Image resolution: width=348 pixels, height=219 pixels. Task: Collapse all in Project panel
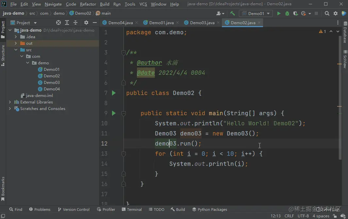[75, 23]
